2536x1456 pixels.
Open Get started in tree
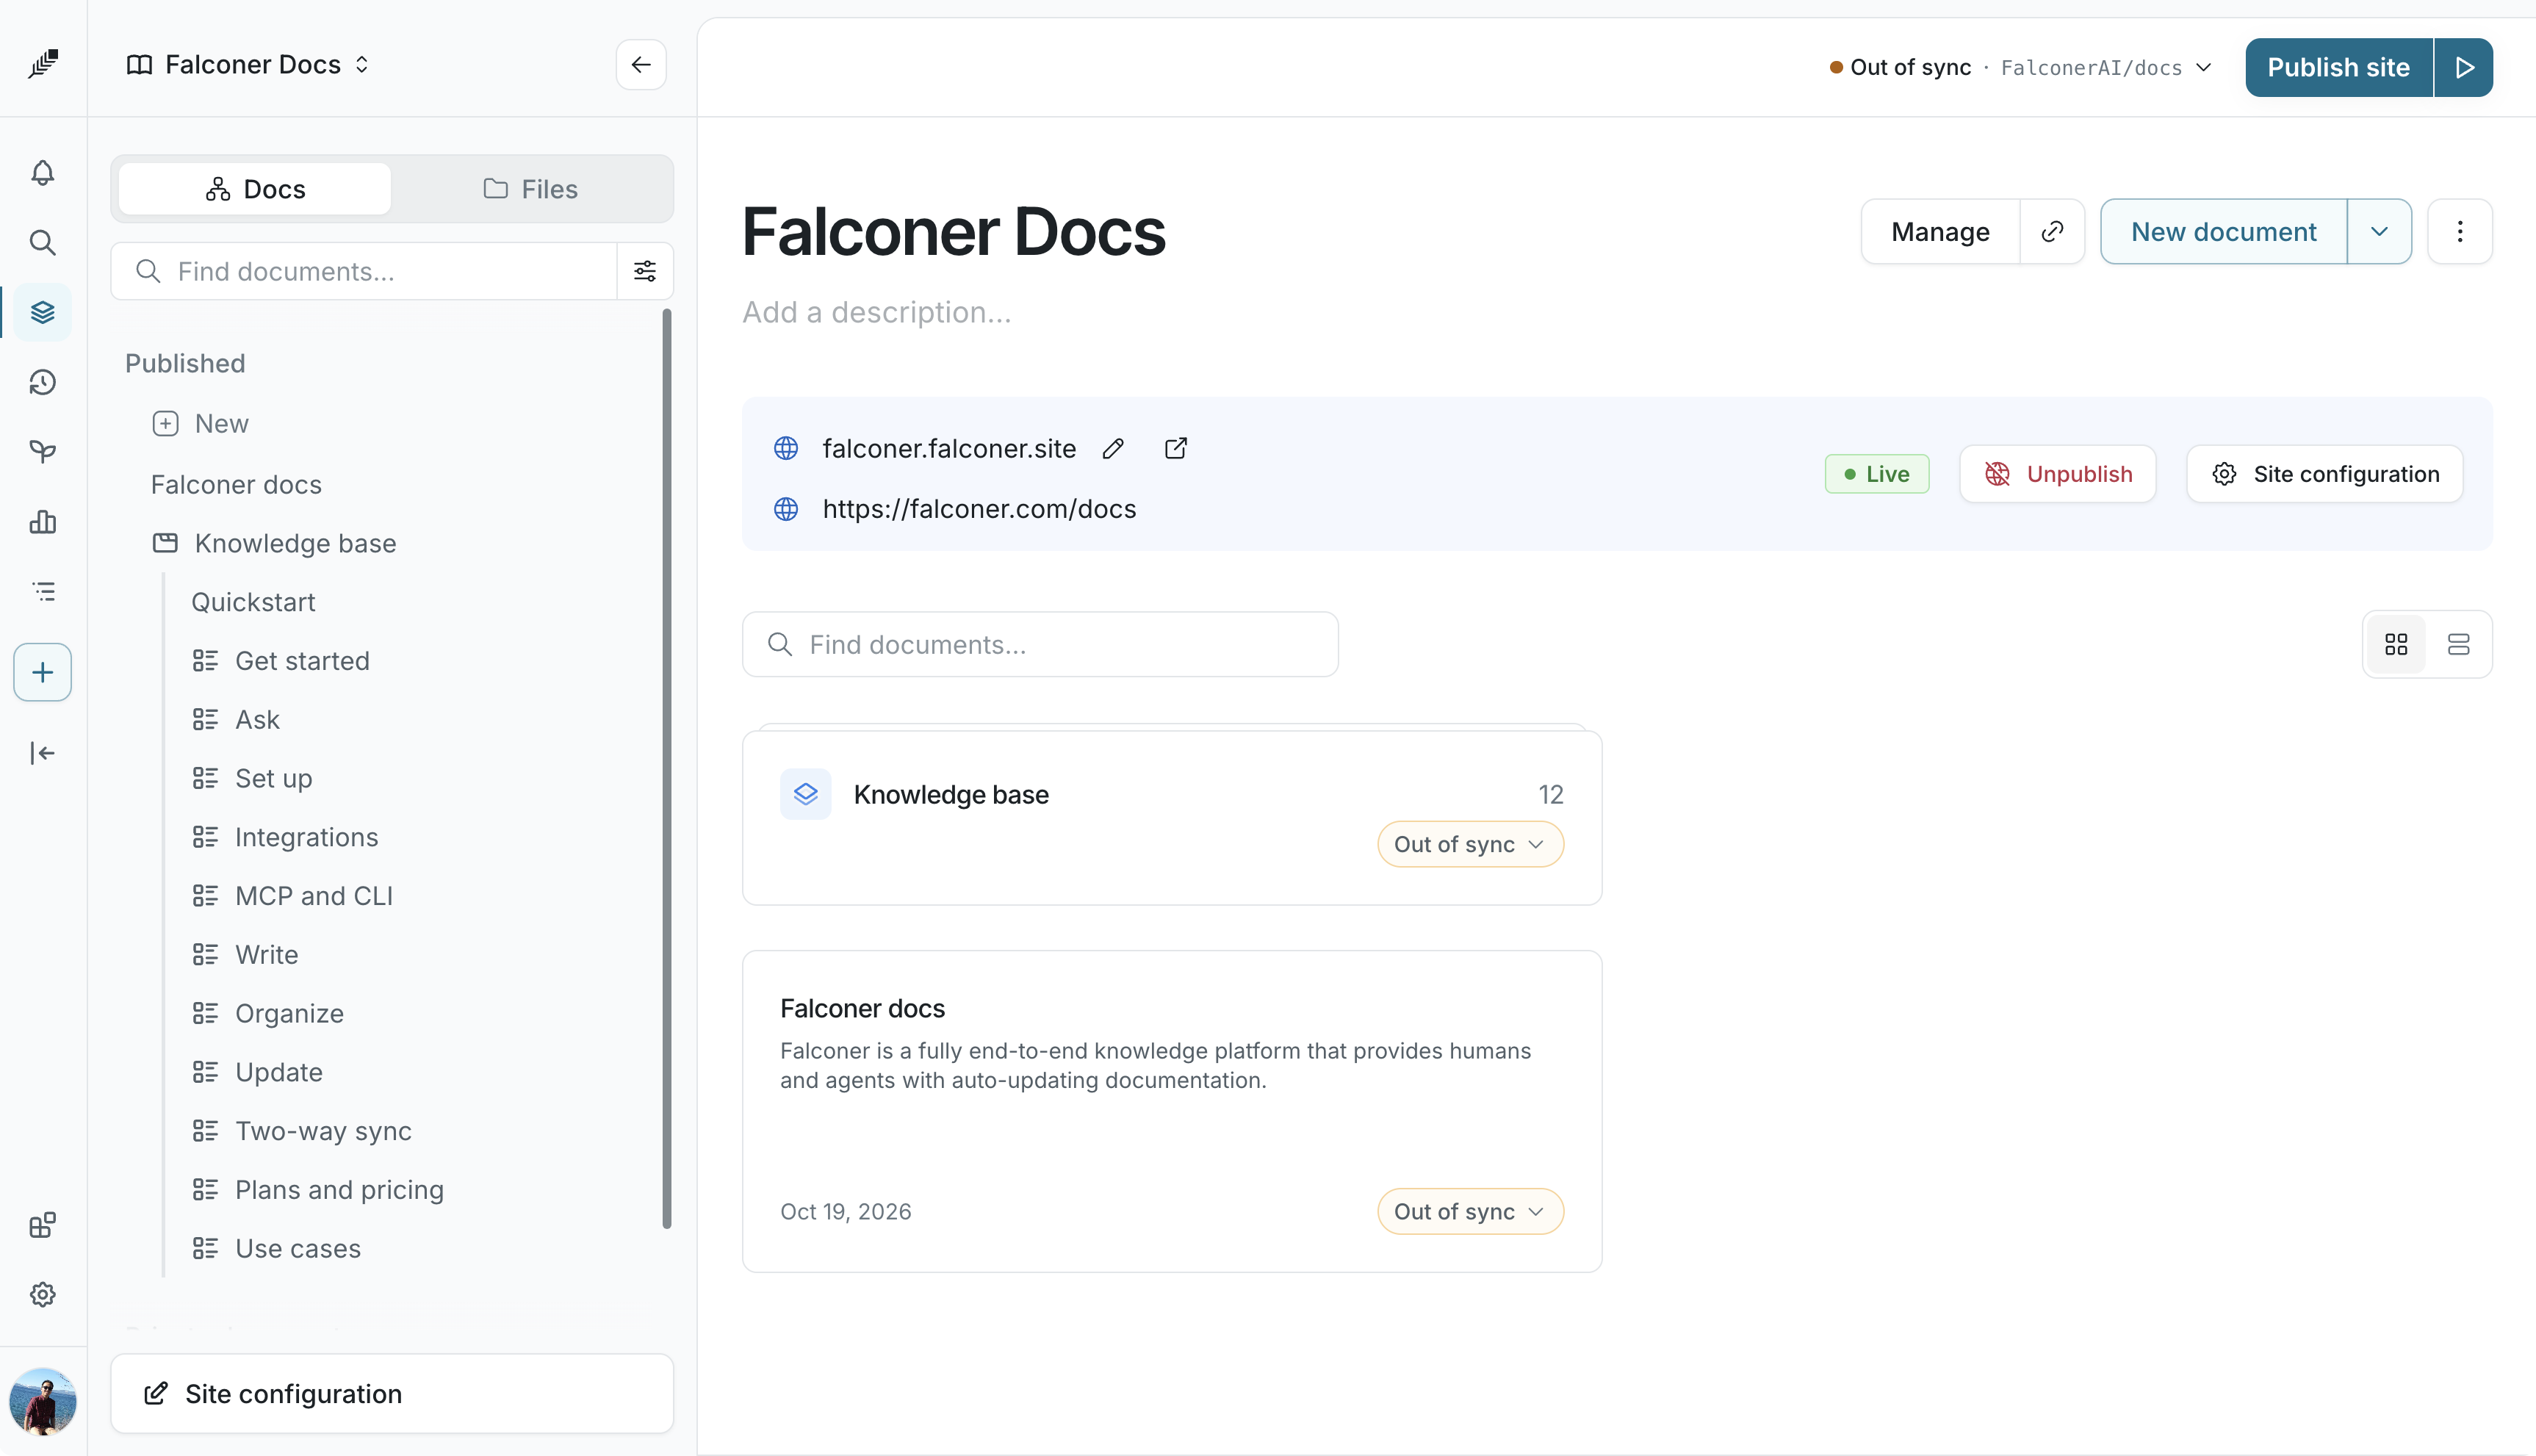302,661
